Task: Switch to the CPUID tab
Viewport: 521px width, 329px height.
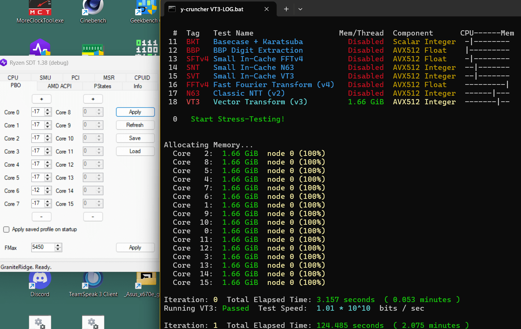Action: 142,77
